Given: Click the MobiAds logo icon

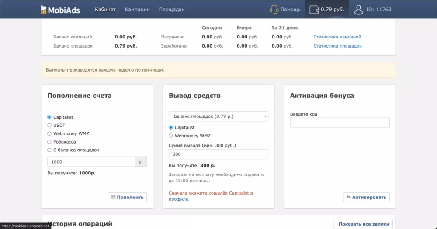Looking at the screenshot, I should [x=43, y=10].
